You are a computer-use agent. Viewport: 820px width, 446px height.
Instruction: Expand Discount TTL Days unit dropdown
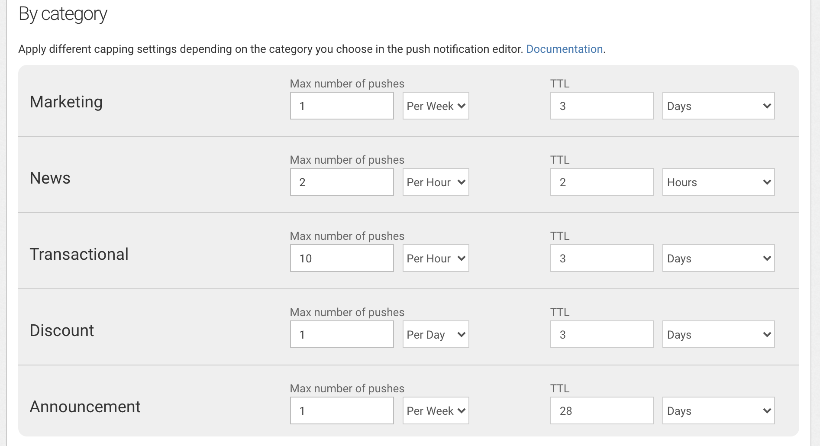pos(718,334)
